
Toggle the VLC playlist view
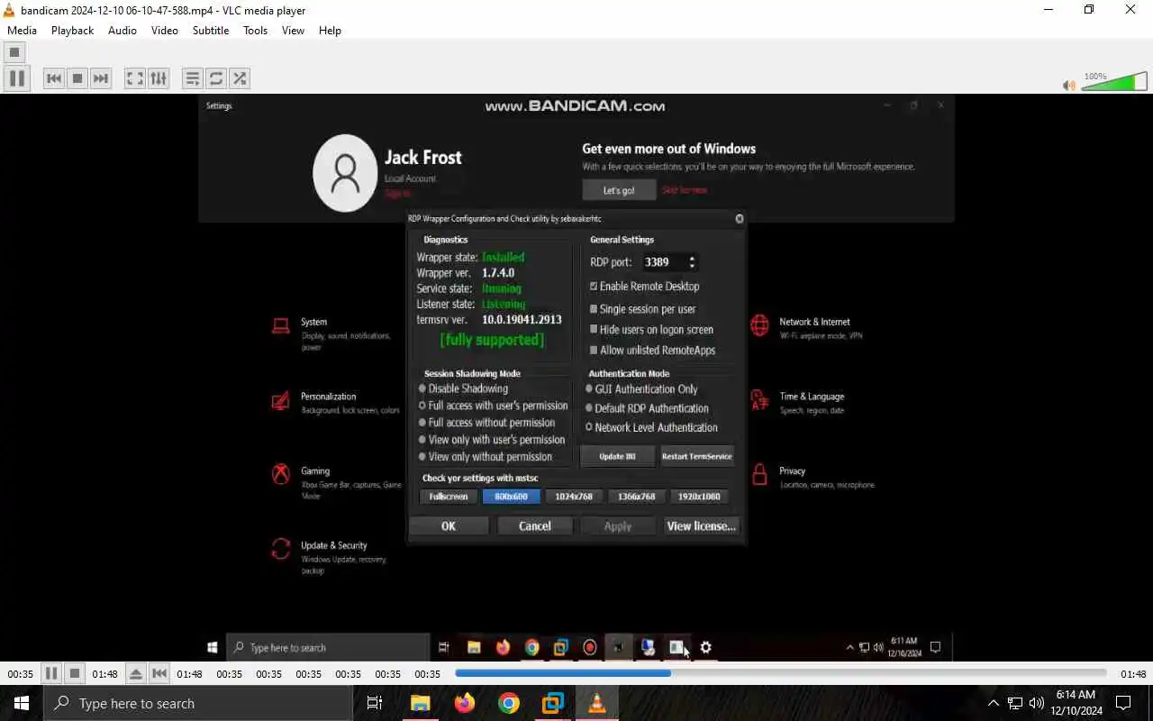coord(192,78)
